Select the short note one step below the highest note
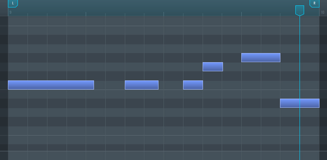The width and height of the screenshot is (327, 160). pyautogui.click(x=213, y=67)
